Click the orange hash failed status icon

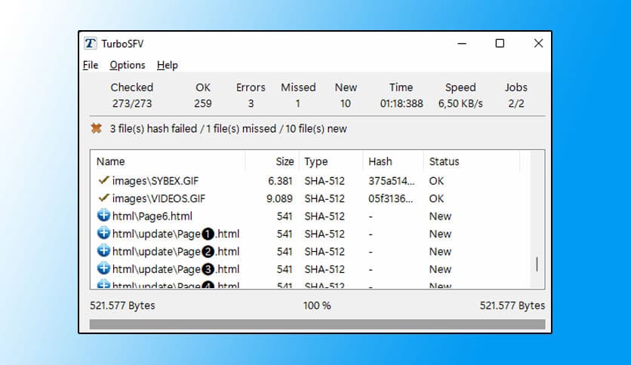point(96,128)
